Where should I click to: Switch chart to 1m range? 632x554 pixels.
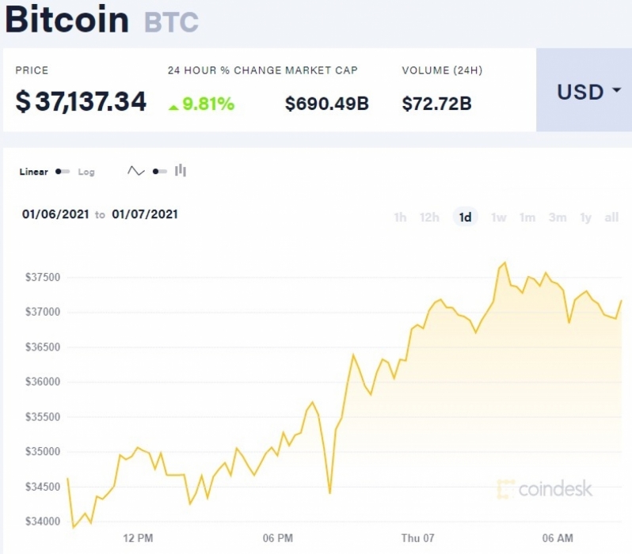coord(527,218)
